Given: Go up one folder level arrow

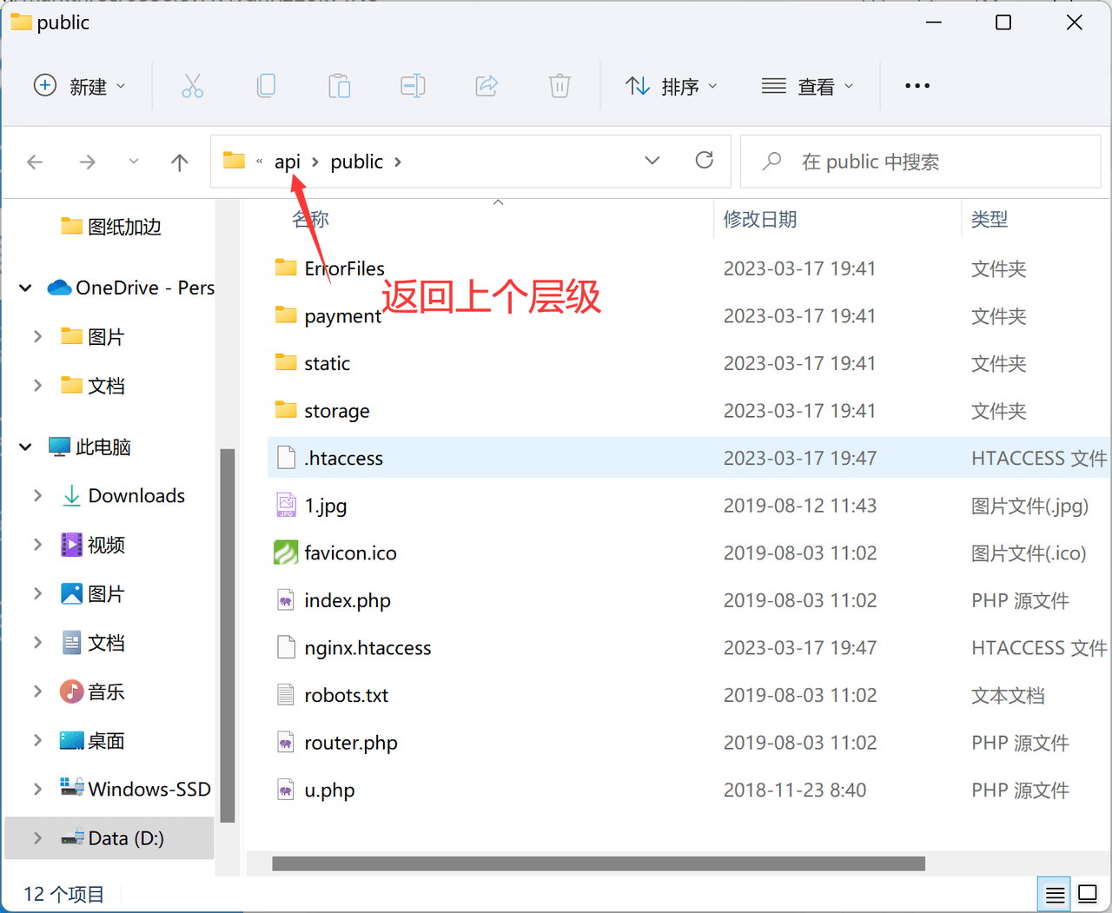Looking at the screenshot, I should point(180,162).
